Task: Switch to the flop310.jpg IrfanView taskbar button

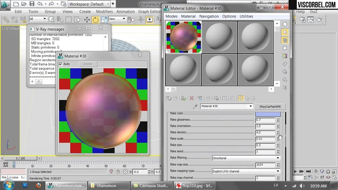Action: [194, 186]
